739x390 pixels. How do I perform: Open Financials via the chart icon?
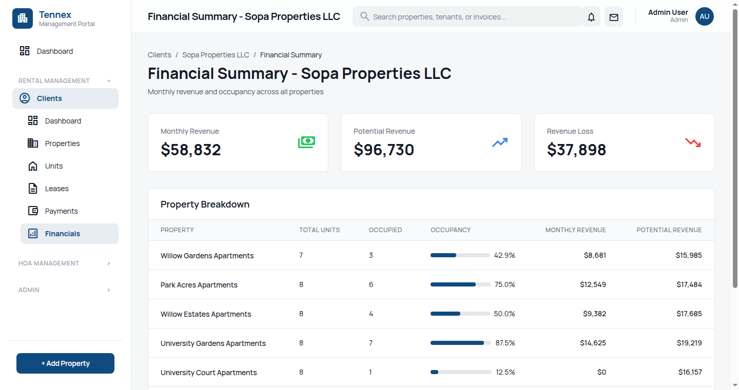(33, 233)
